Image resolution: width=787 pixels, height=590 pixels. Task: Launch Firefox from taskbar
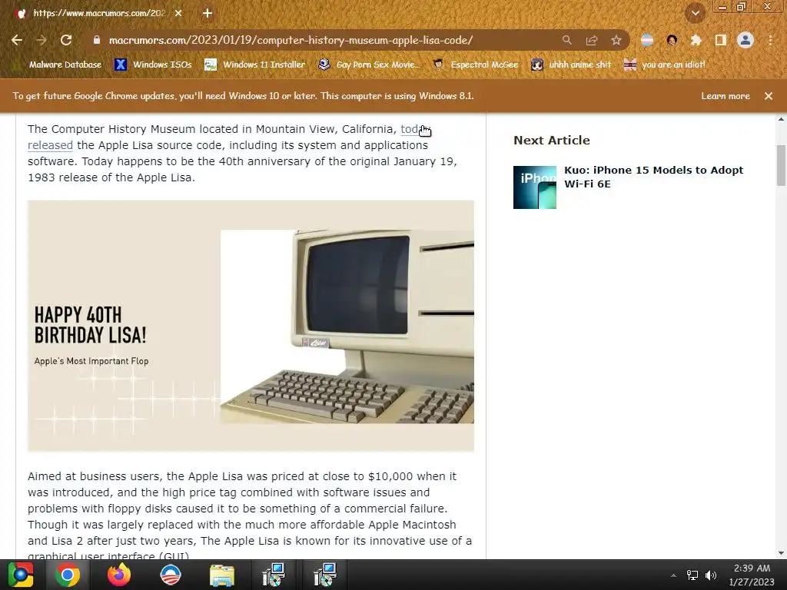119,575
